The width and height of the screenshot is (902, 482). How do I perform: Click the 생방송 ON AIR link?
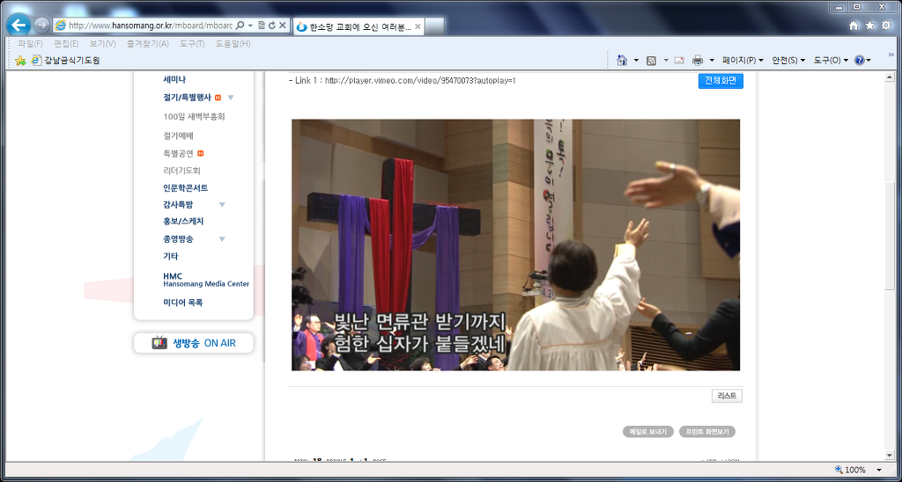(x=194, y=343)
